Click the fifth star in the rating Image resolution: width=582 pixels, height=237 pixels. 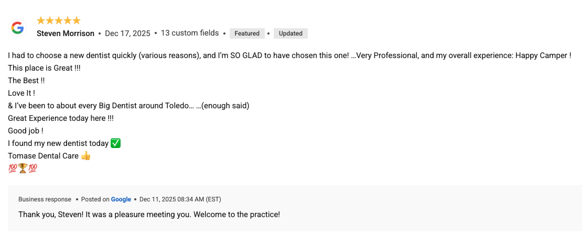pos(77,20)
